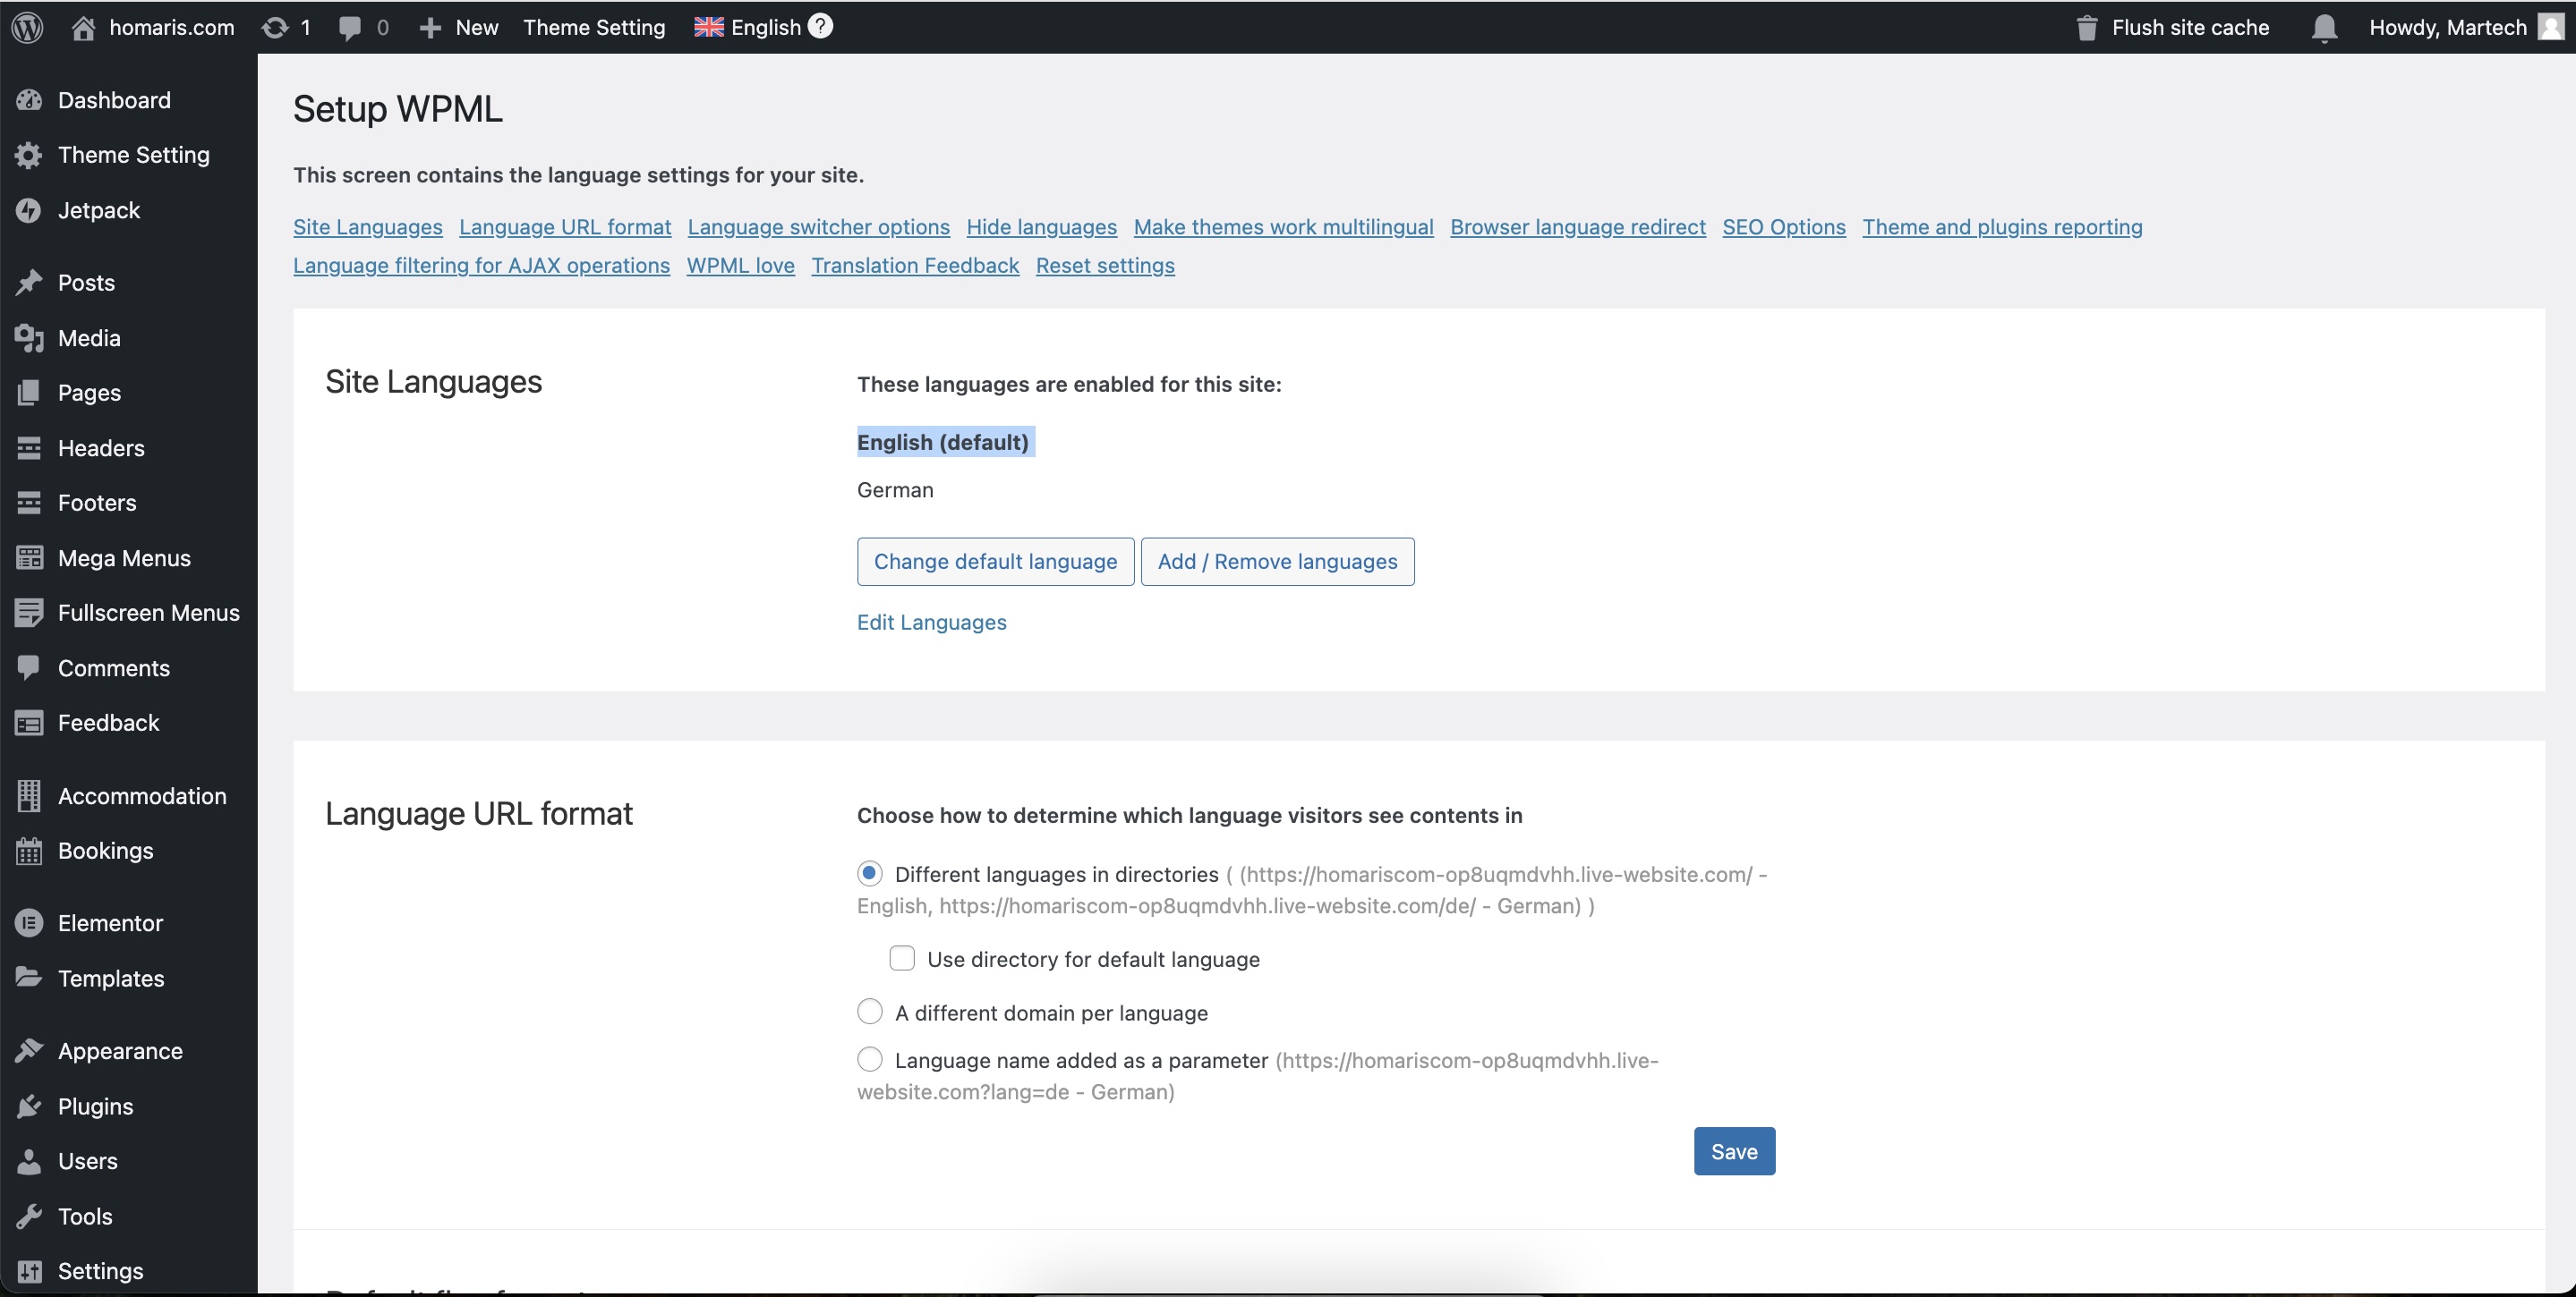Screen dimensions: 2576x1297
Task: Jump to Browser language redirect link
Action: (1577, 227)
